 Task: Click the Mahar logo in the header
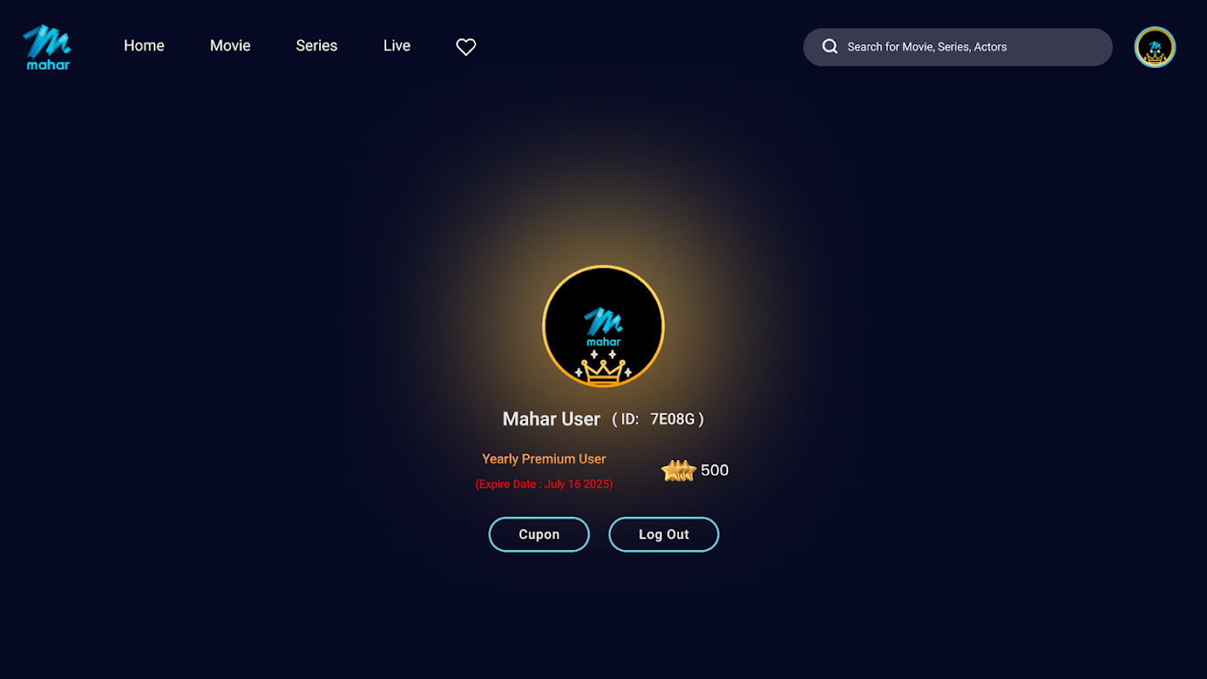point(47,47)
